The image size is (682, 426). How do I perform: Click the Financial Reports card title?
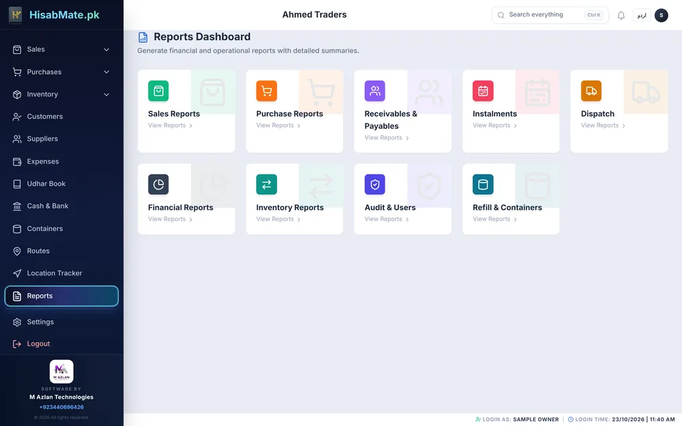(x=181, y=208)
